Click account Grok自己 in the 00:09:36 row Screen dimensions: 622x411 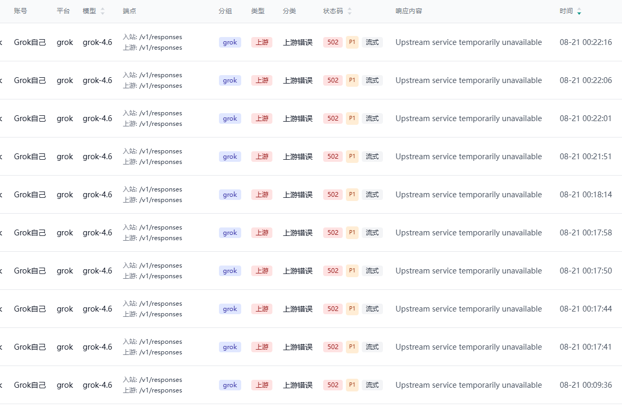coord(30,385)
